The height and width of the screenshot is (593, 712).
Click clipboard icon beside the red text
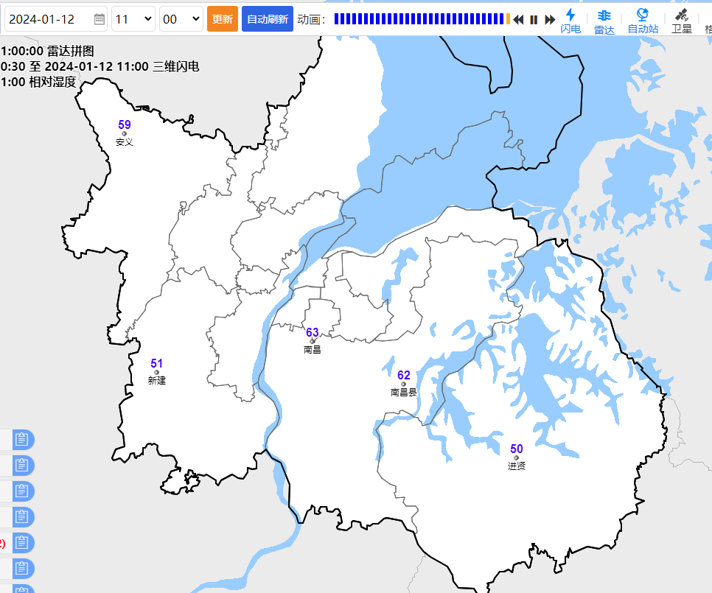click(x=21, y=543)
